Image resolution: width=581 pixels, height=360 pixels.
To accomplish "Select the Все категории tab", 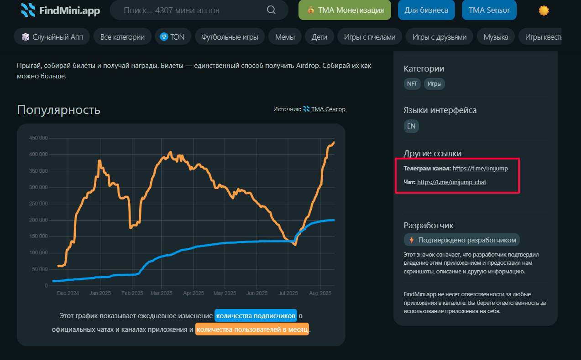I will click(123, 37).
